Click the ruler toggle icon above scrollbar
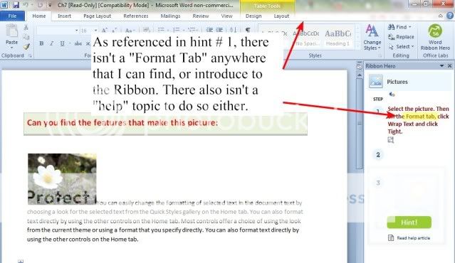 click(360, 67)
